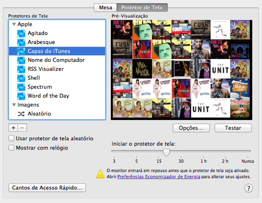Click the Testar button
This screenshot has width=262, height=203.
233,128
